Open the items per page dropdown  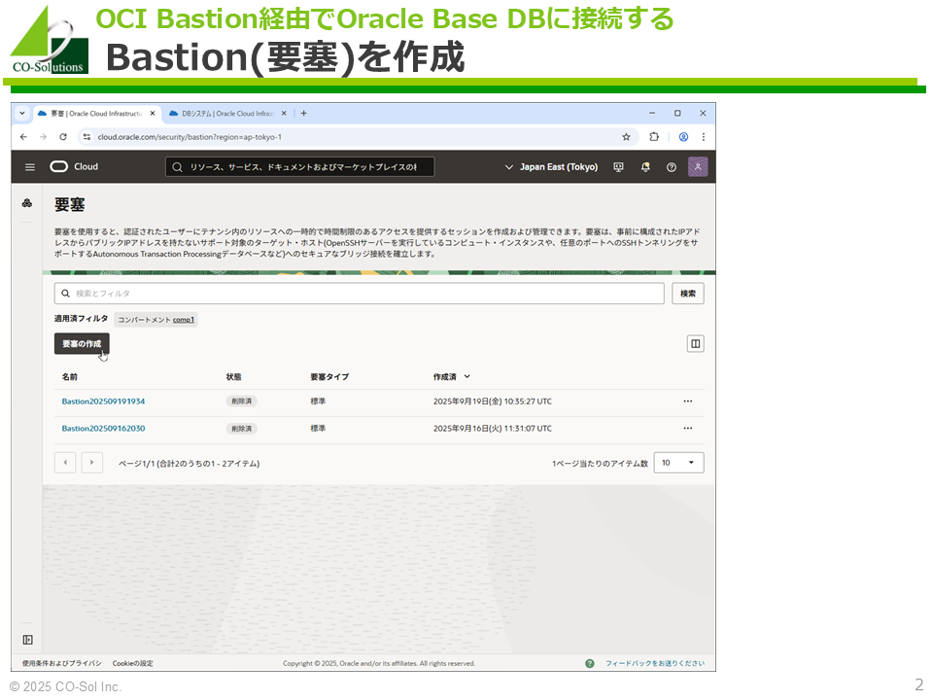tap(679, 463)
